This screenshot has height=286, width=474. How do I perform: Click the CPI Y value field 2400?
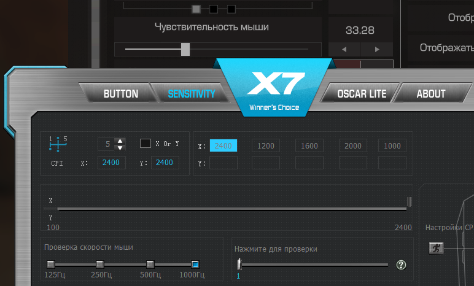tap(165, 163)
